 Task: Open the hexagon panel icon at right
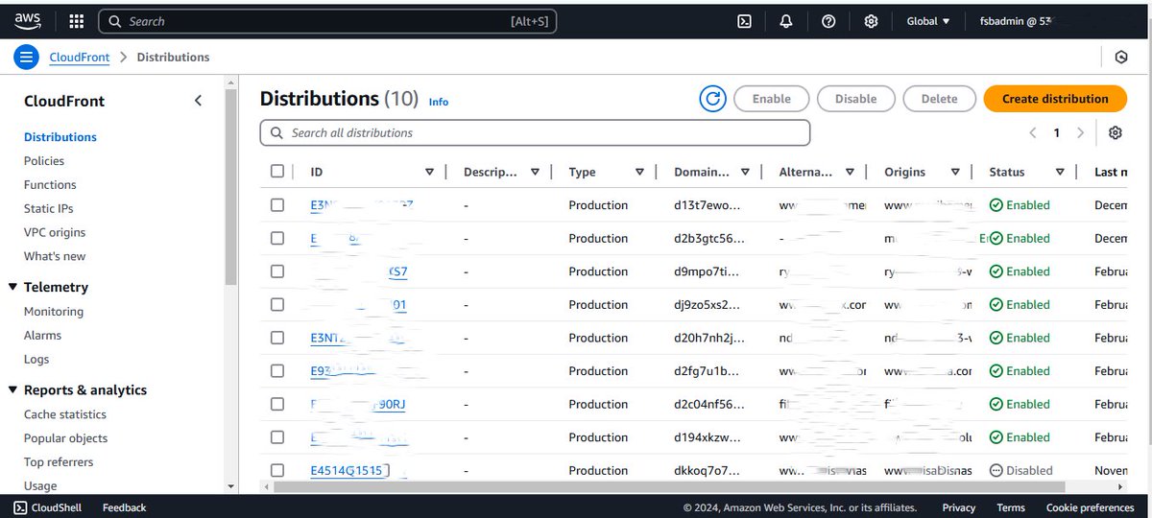(1120, 57)
